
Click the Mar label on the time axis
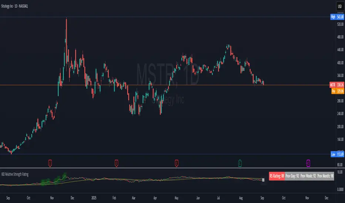pos(134,198)
